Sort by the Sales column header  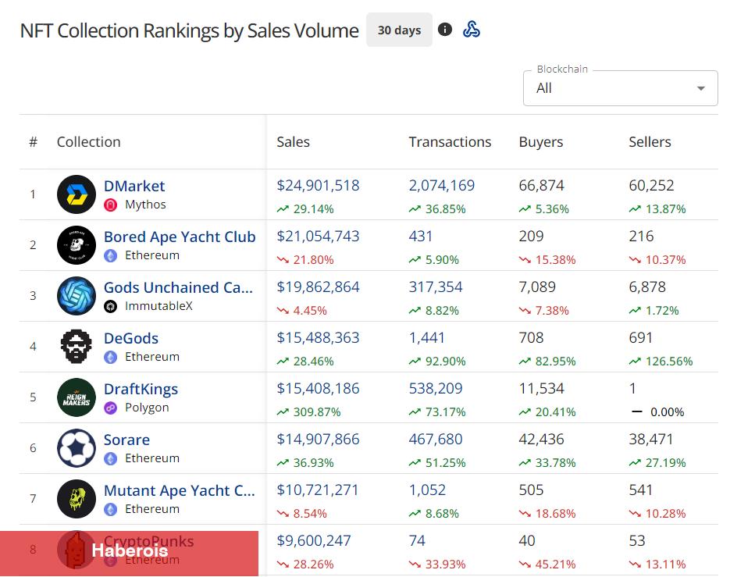click(293, 142)
